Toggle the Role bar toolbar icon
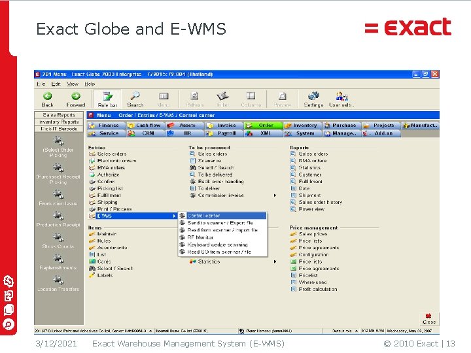 pyautogui.click(x=107, y=96)
